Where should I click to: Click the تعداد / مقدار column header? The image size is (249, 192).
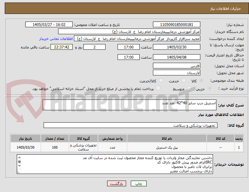(x=55, y=138)
